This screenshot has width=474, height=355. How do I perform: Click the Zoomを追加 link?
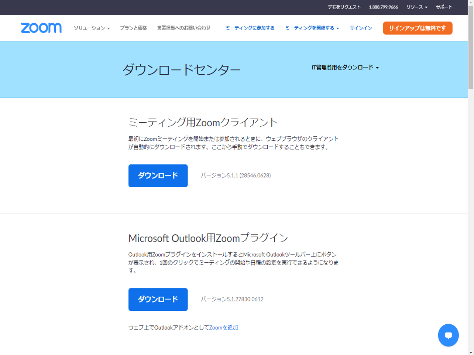click(223, 328)
